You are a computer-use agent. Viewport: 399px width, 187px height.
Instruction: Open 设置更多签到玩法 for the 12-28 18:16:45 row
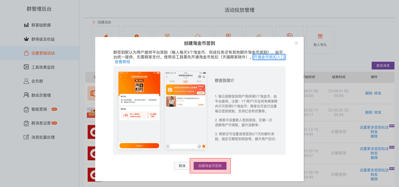(374, 170)
